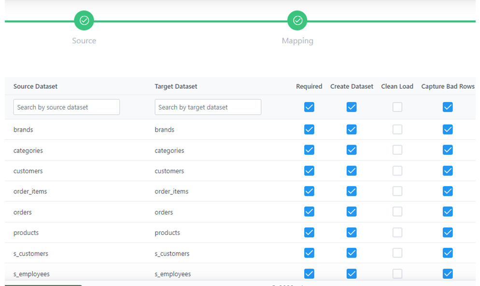The width and height of the screenshot is (480, 286).
Task: Click the Source step label
Action: click(x=84, y=41)
